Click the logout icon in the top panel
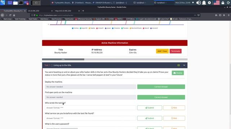The image size is (231, 129). click(228, 3)
